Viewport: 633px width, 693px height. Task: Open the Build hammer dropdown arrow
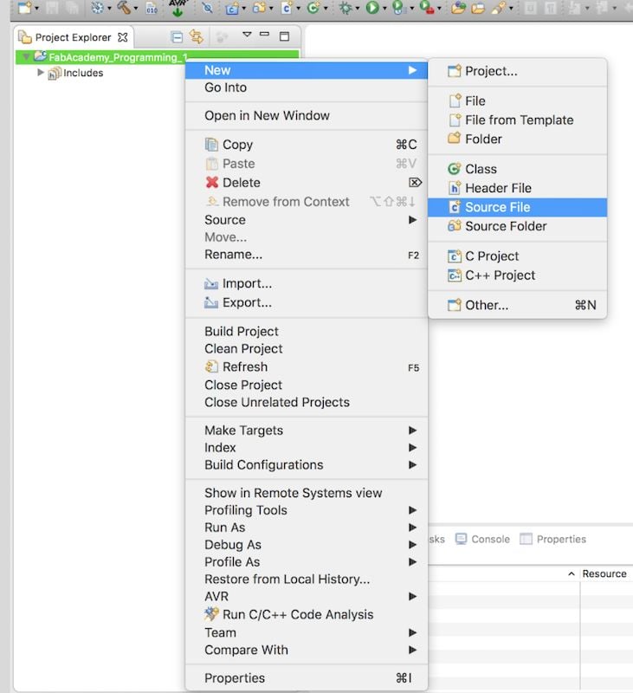pyautogui.click(x=136, y=9)
